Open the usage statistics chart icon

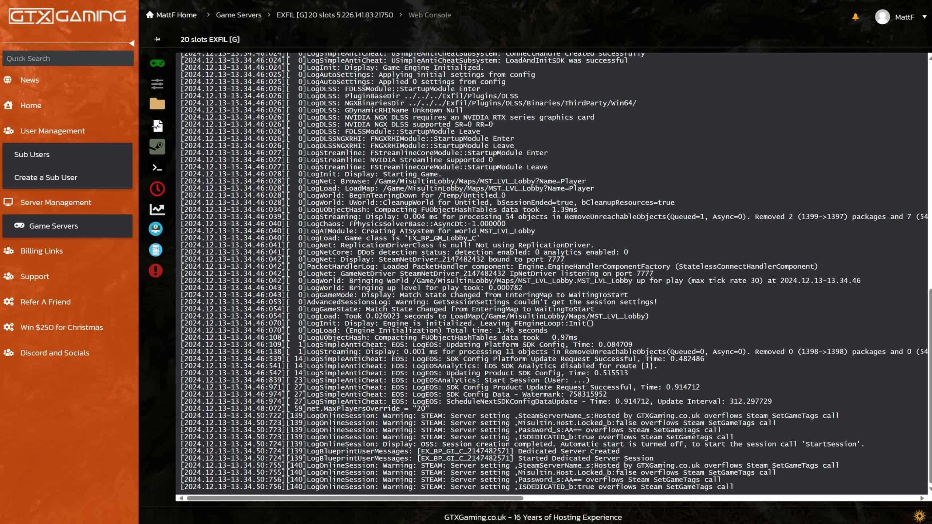pyautogui.click(x=157, y=209)
